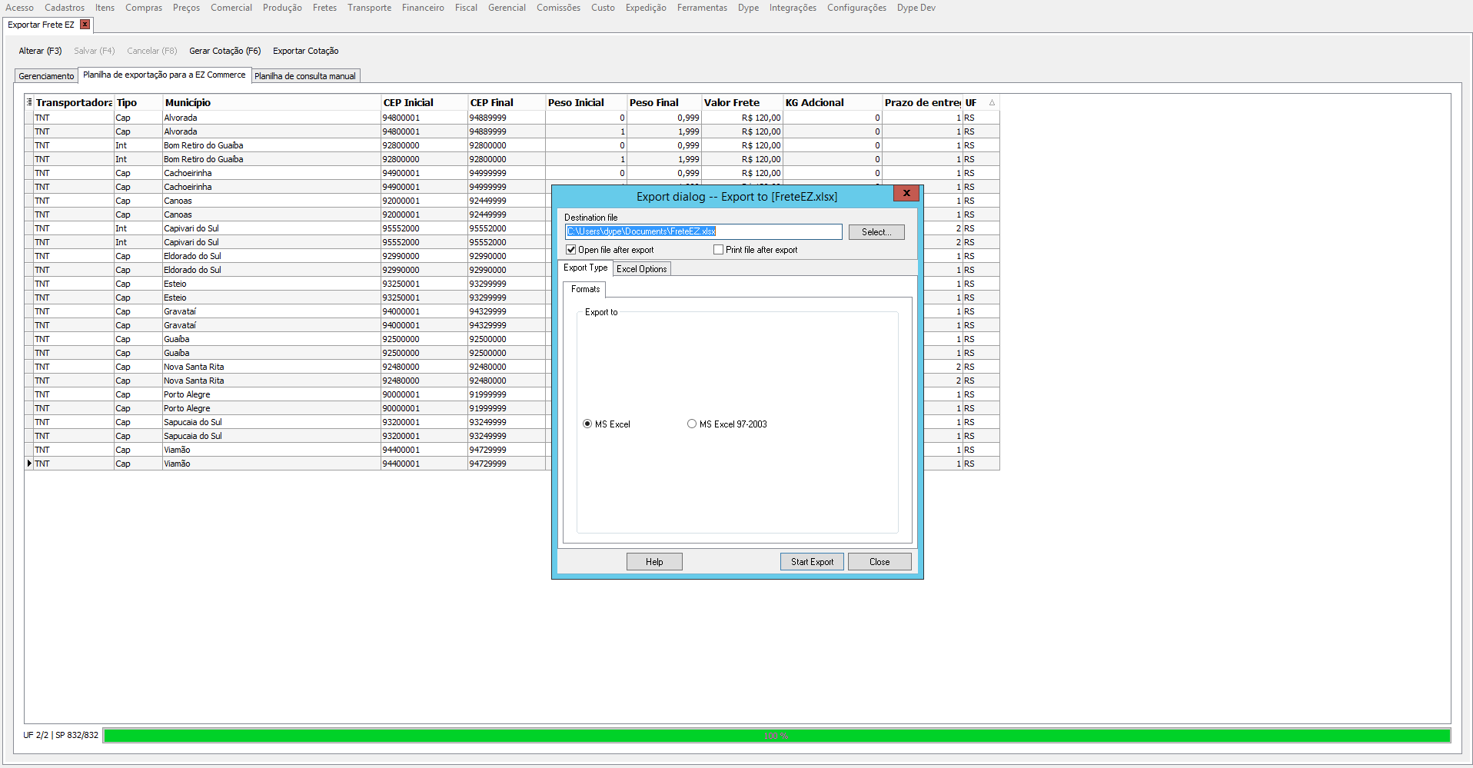The width and height of the screenshot is (1473, 768).
Task: Click the CEP Final column header
Action: 507,102
